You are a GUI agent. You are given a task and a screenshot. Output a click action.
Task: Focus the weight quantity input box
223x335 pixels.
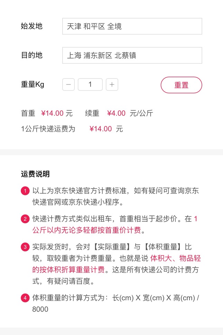click(90, 84)
